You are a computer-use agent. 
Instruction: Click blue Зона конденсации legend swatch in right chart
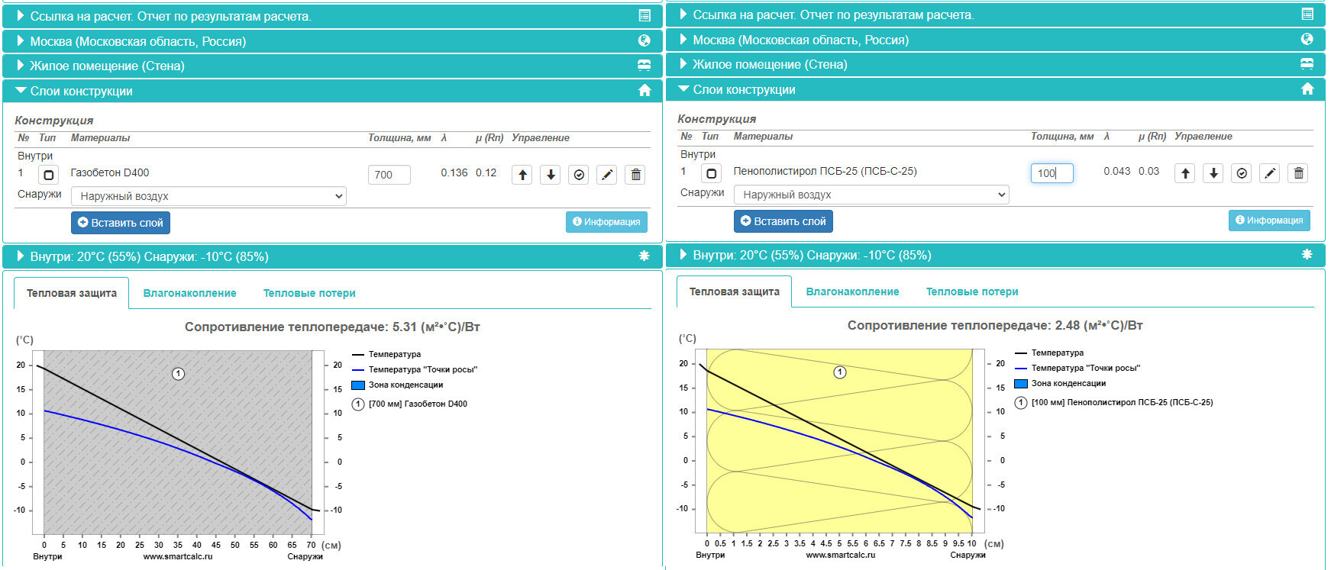click(1021, 384)
